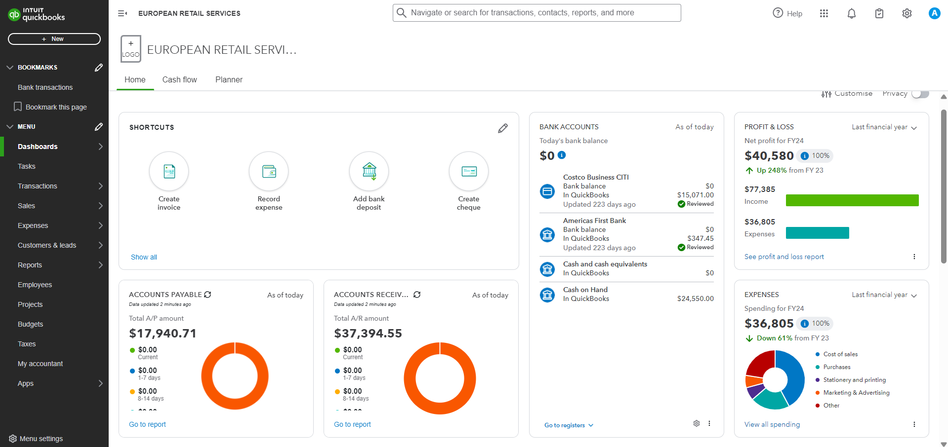Open the notifications bell icon
The width and height of the screenshot is (948, 447).
click(851, 13)
